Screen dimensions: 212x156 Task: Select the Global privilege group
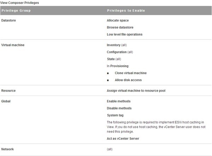click(x=6, y=101)
